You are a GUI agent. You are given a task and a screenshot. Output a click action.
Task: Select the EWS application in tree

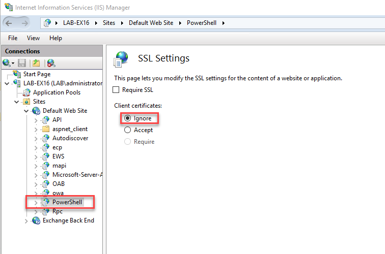pos(58,156)
